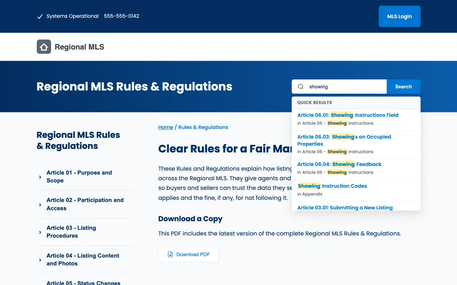Expand Article 03 - Listing Procedures chevron
Screen dimensions: 457x285
(40, 232)
